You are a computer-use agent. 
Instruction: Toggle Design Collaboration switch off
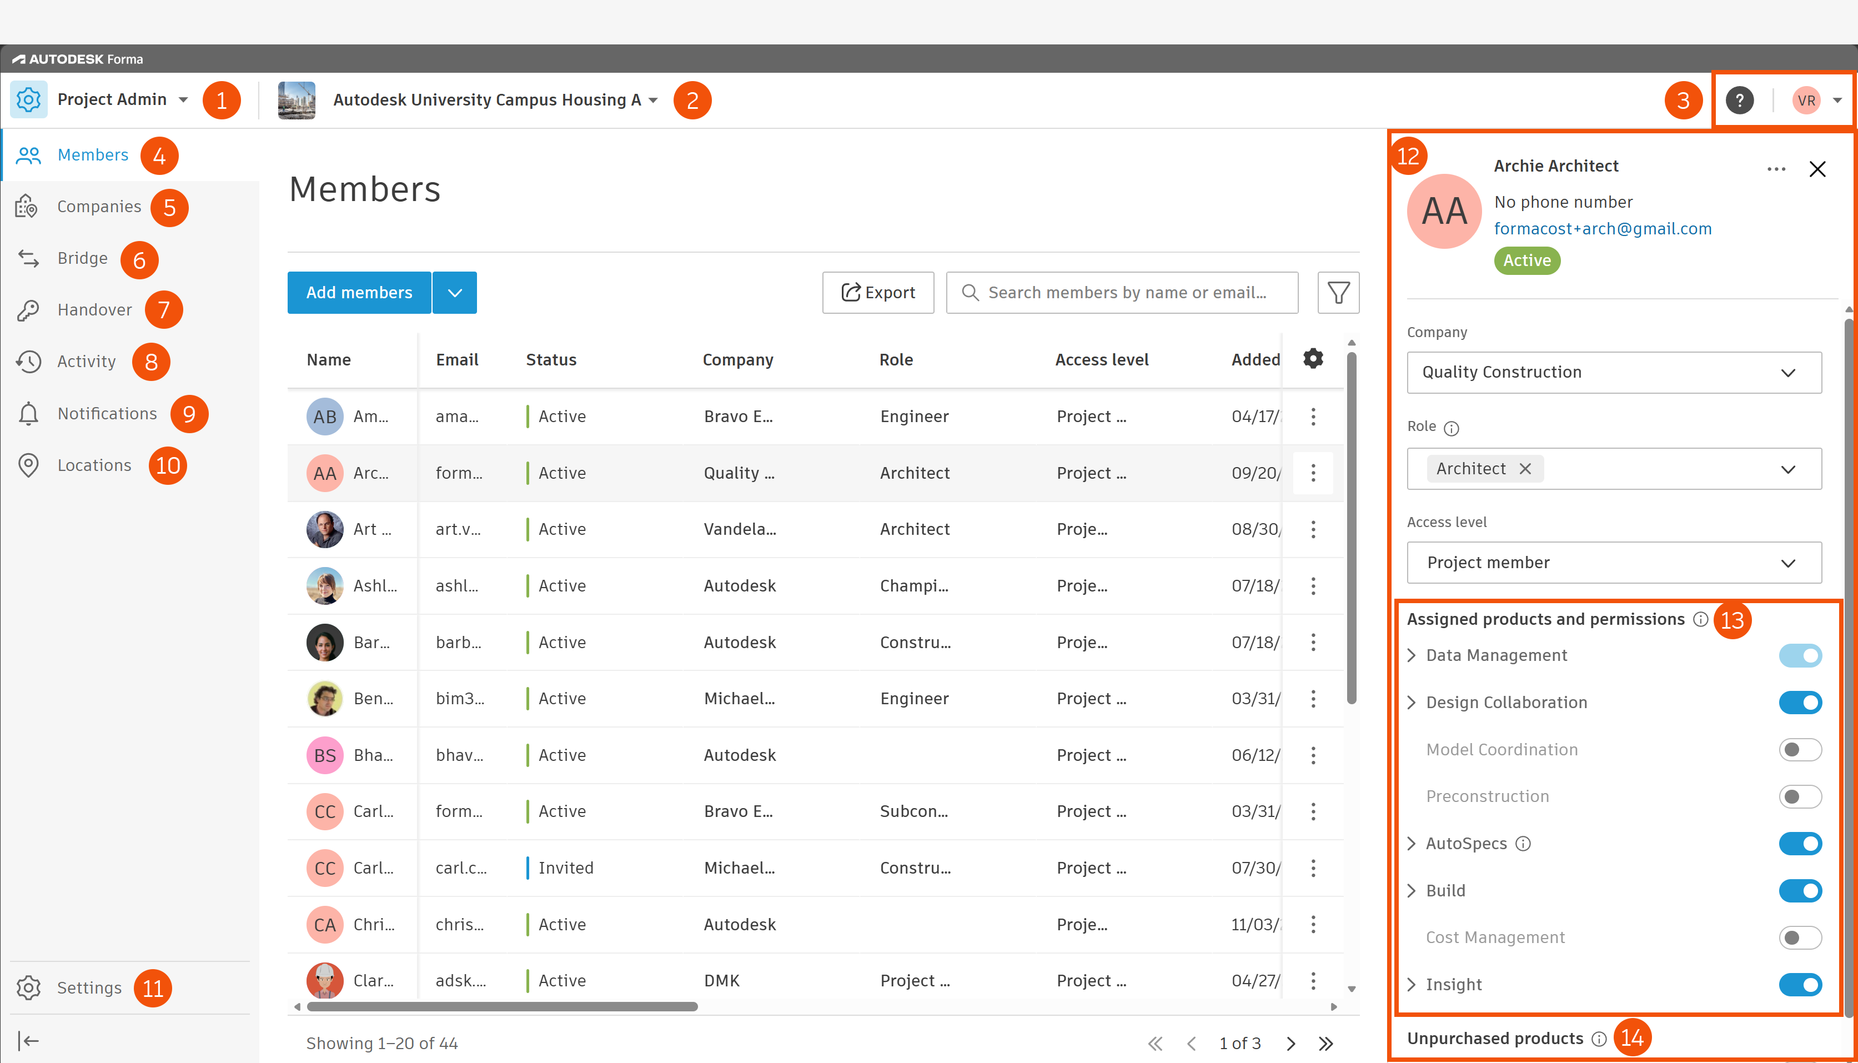point(1800,703)
